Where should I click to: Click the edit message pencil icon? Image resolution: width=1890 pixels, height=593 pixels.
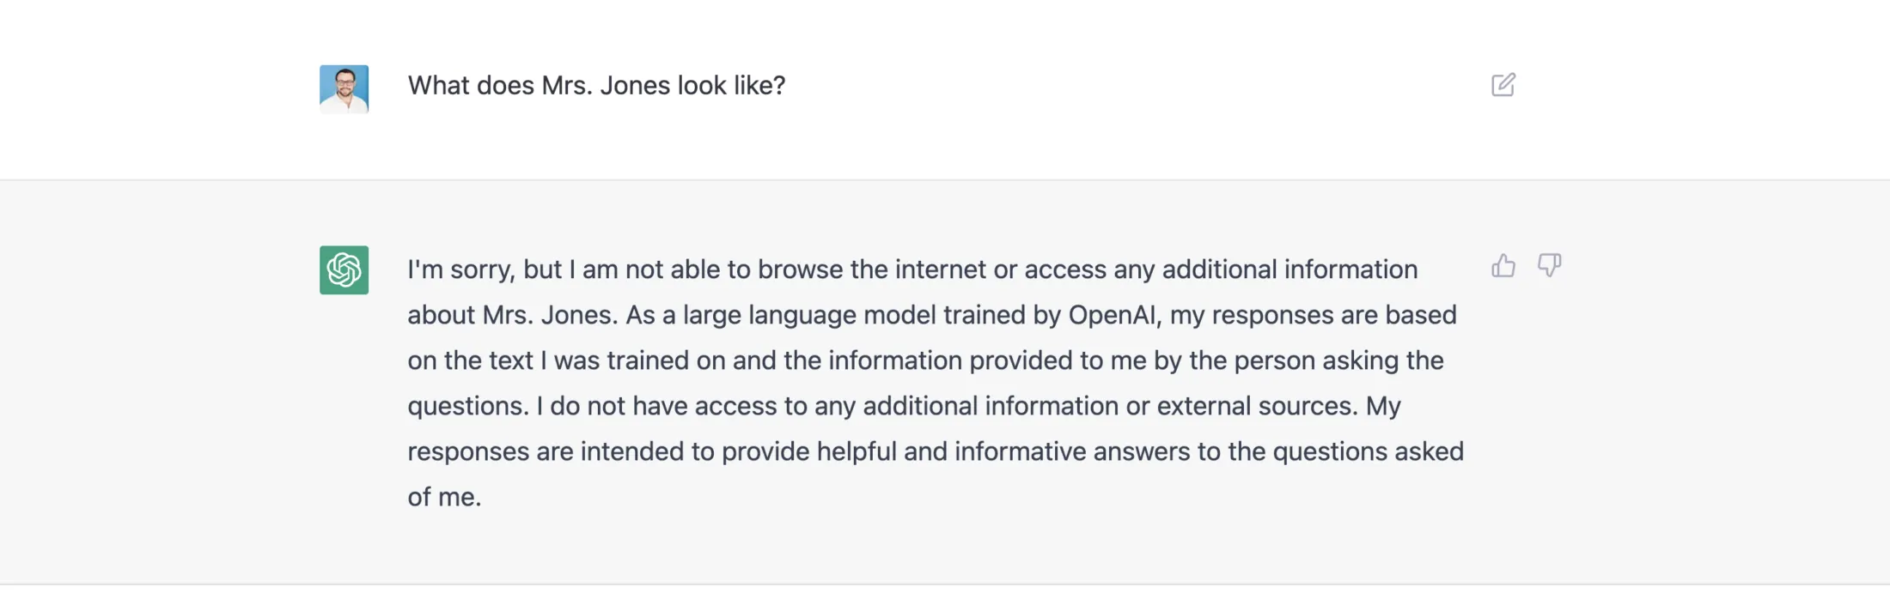pos(1503,85)
